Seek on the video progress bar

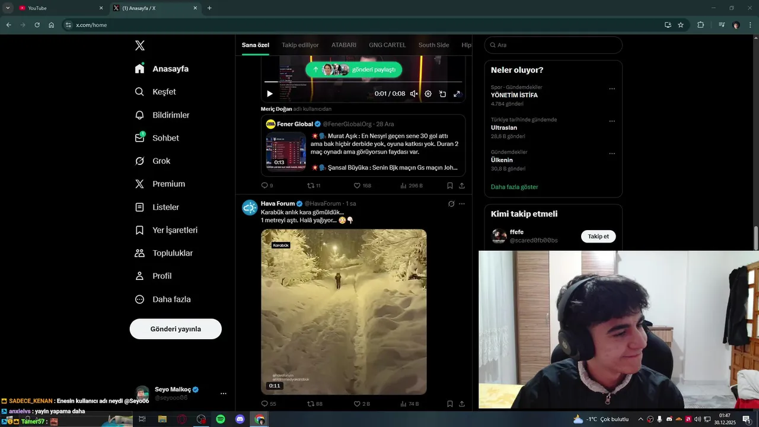click(x=363, y=82)
